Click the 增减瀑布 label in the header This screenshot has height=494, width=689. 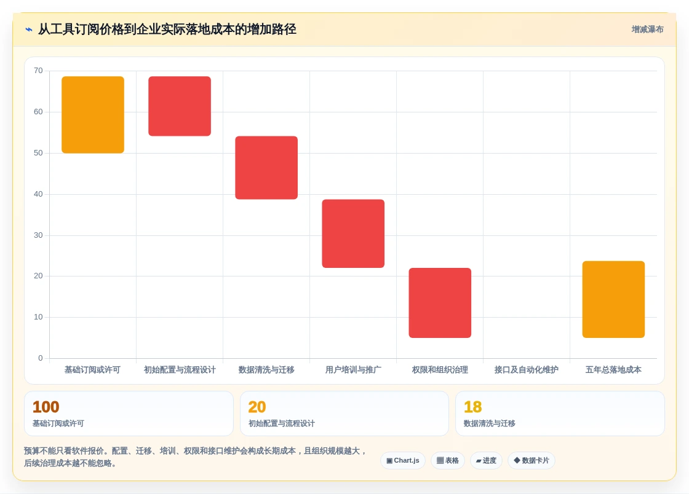point(647,29)
